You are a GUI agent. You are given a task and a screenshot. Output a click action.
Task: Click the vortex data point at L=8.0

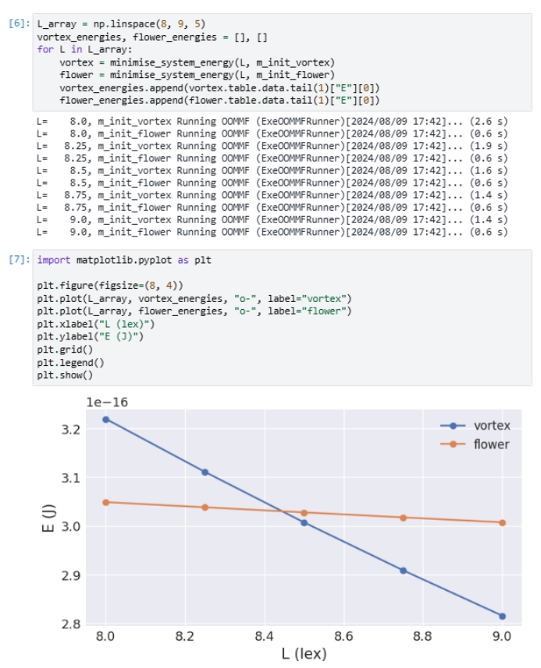(106, 419)
